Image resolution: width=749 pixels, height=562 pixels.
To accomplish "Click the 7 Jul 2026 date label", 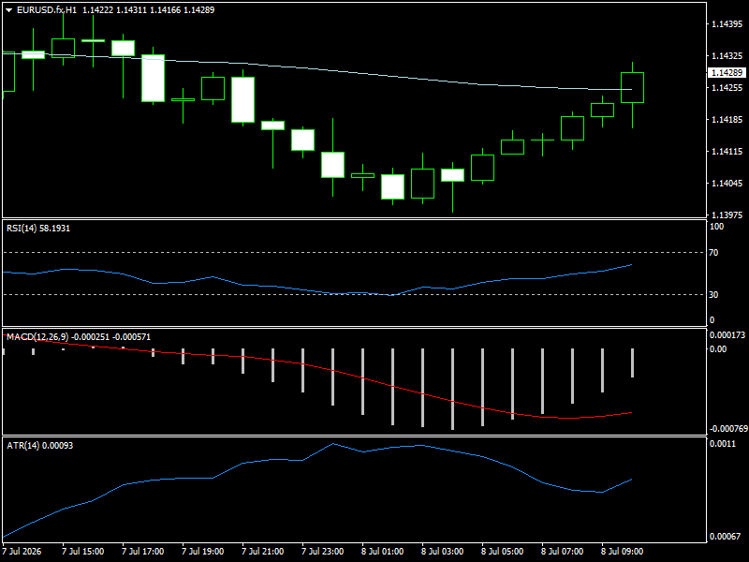I will click(x=22, y=552).
